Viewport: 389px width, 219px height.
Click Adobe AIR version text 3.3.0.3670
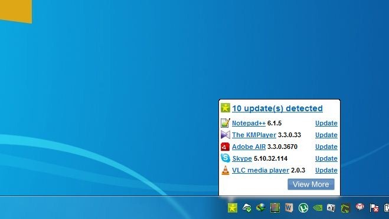[282, 147]
